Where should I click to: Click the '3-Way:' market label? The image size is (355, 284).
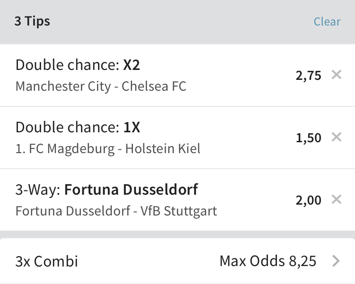[x=38, y=190]
